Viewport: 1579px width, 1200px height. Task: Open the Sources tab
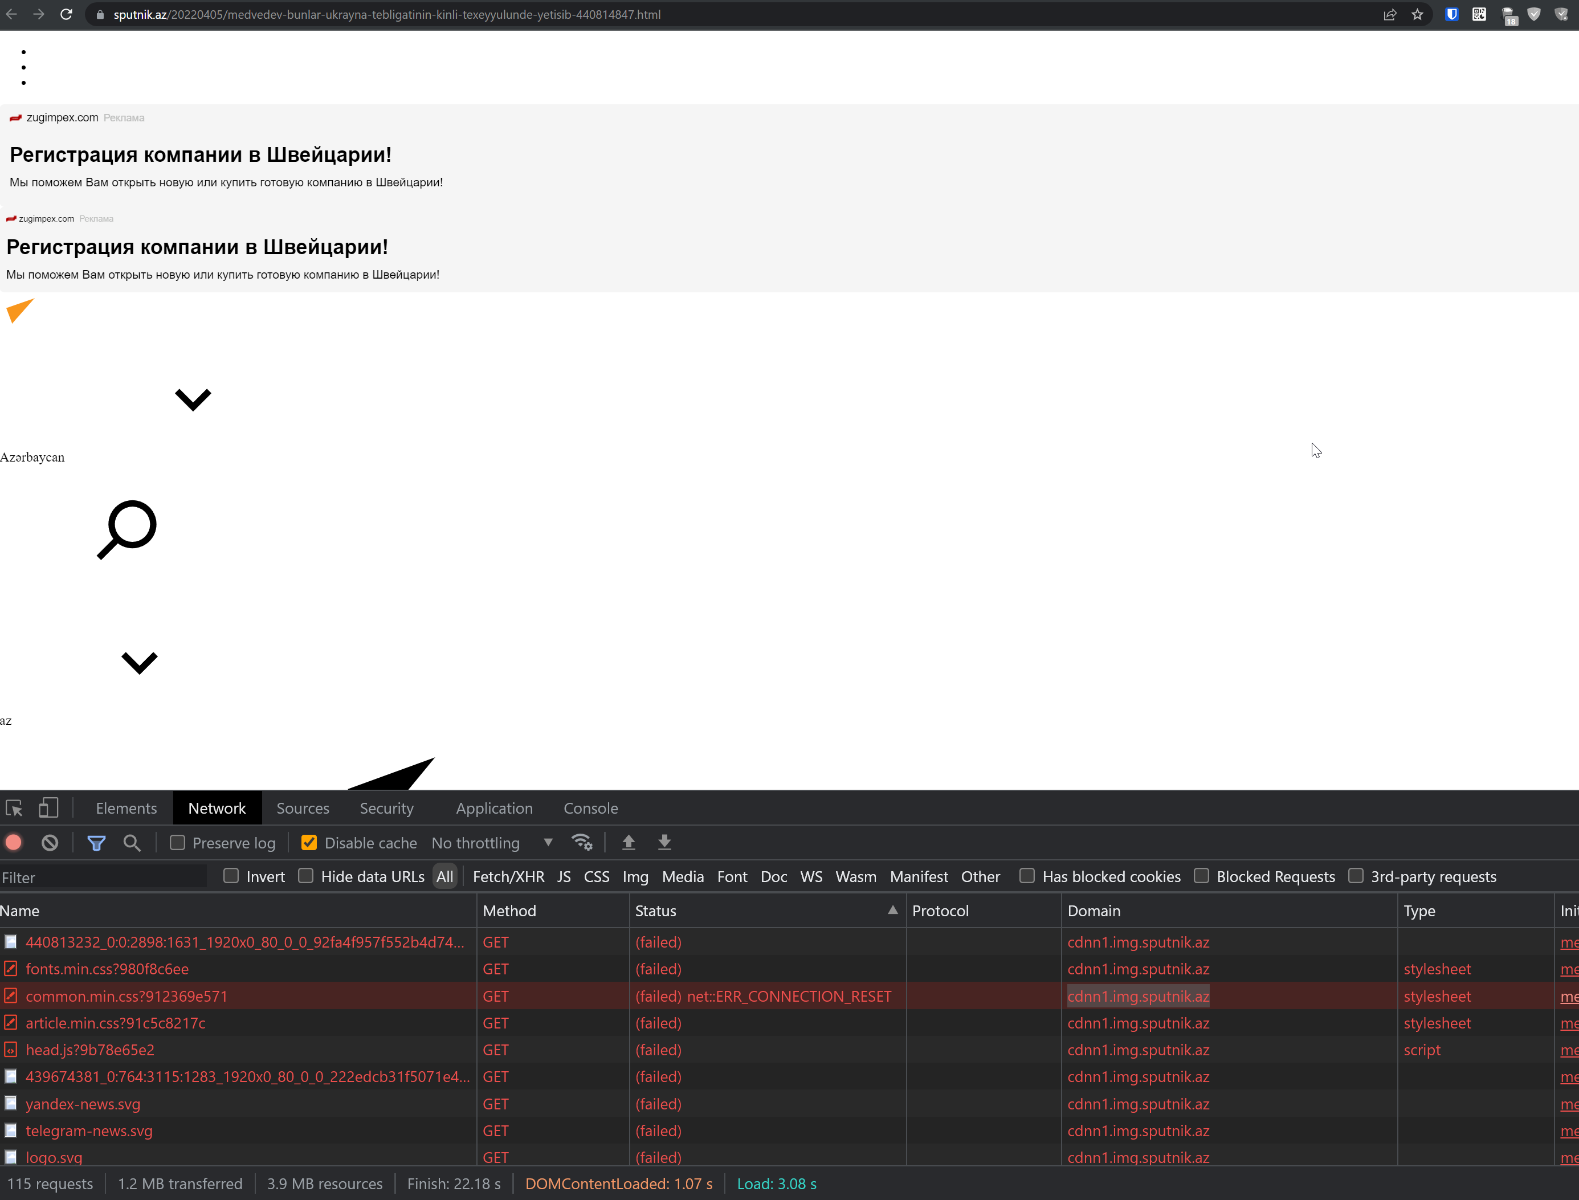303,808
